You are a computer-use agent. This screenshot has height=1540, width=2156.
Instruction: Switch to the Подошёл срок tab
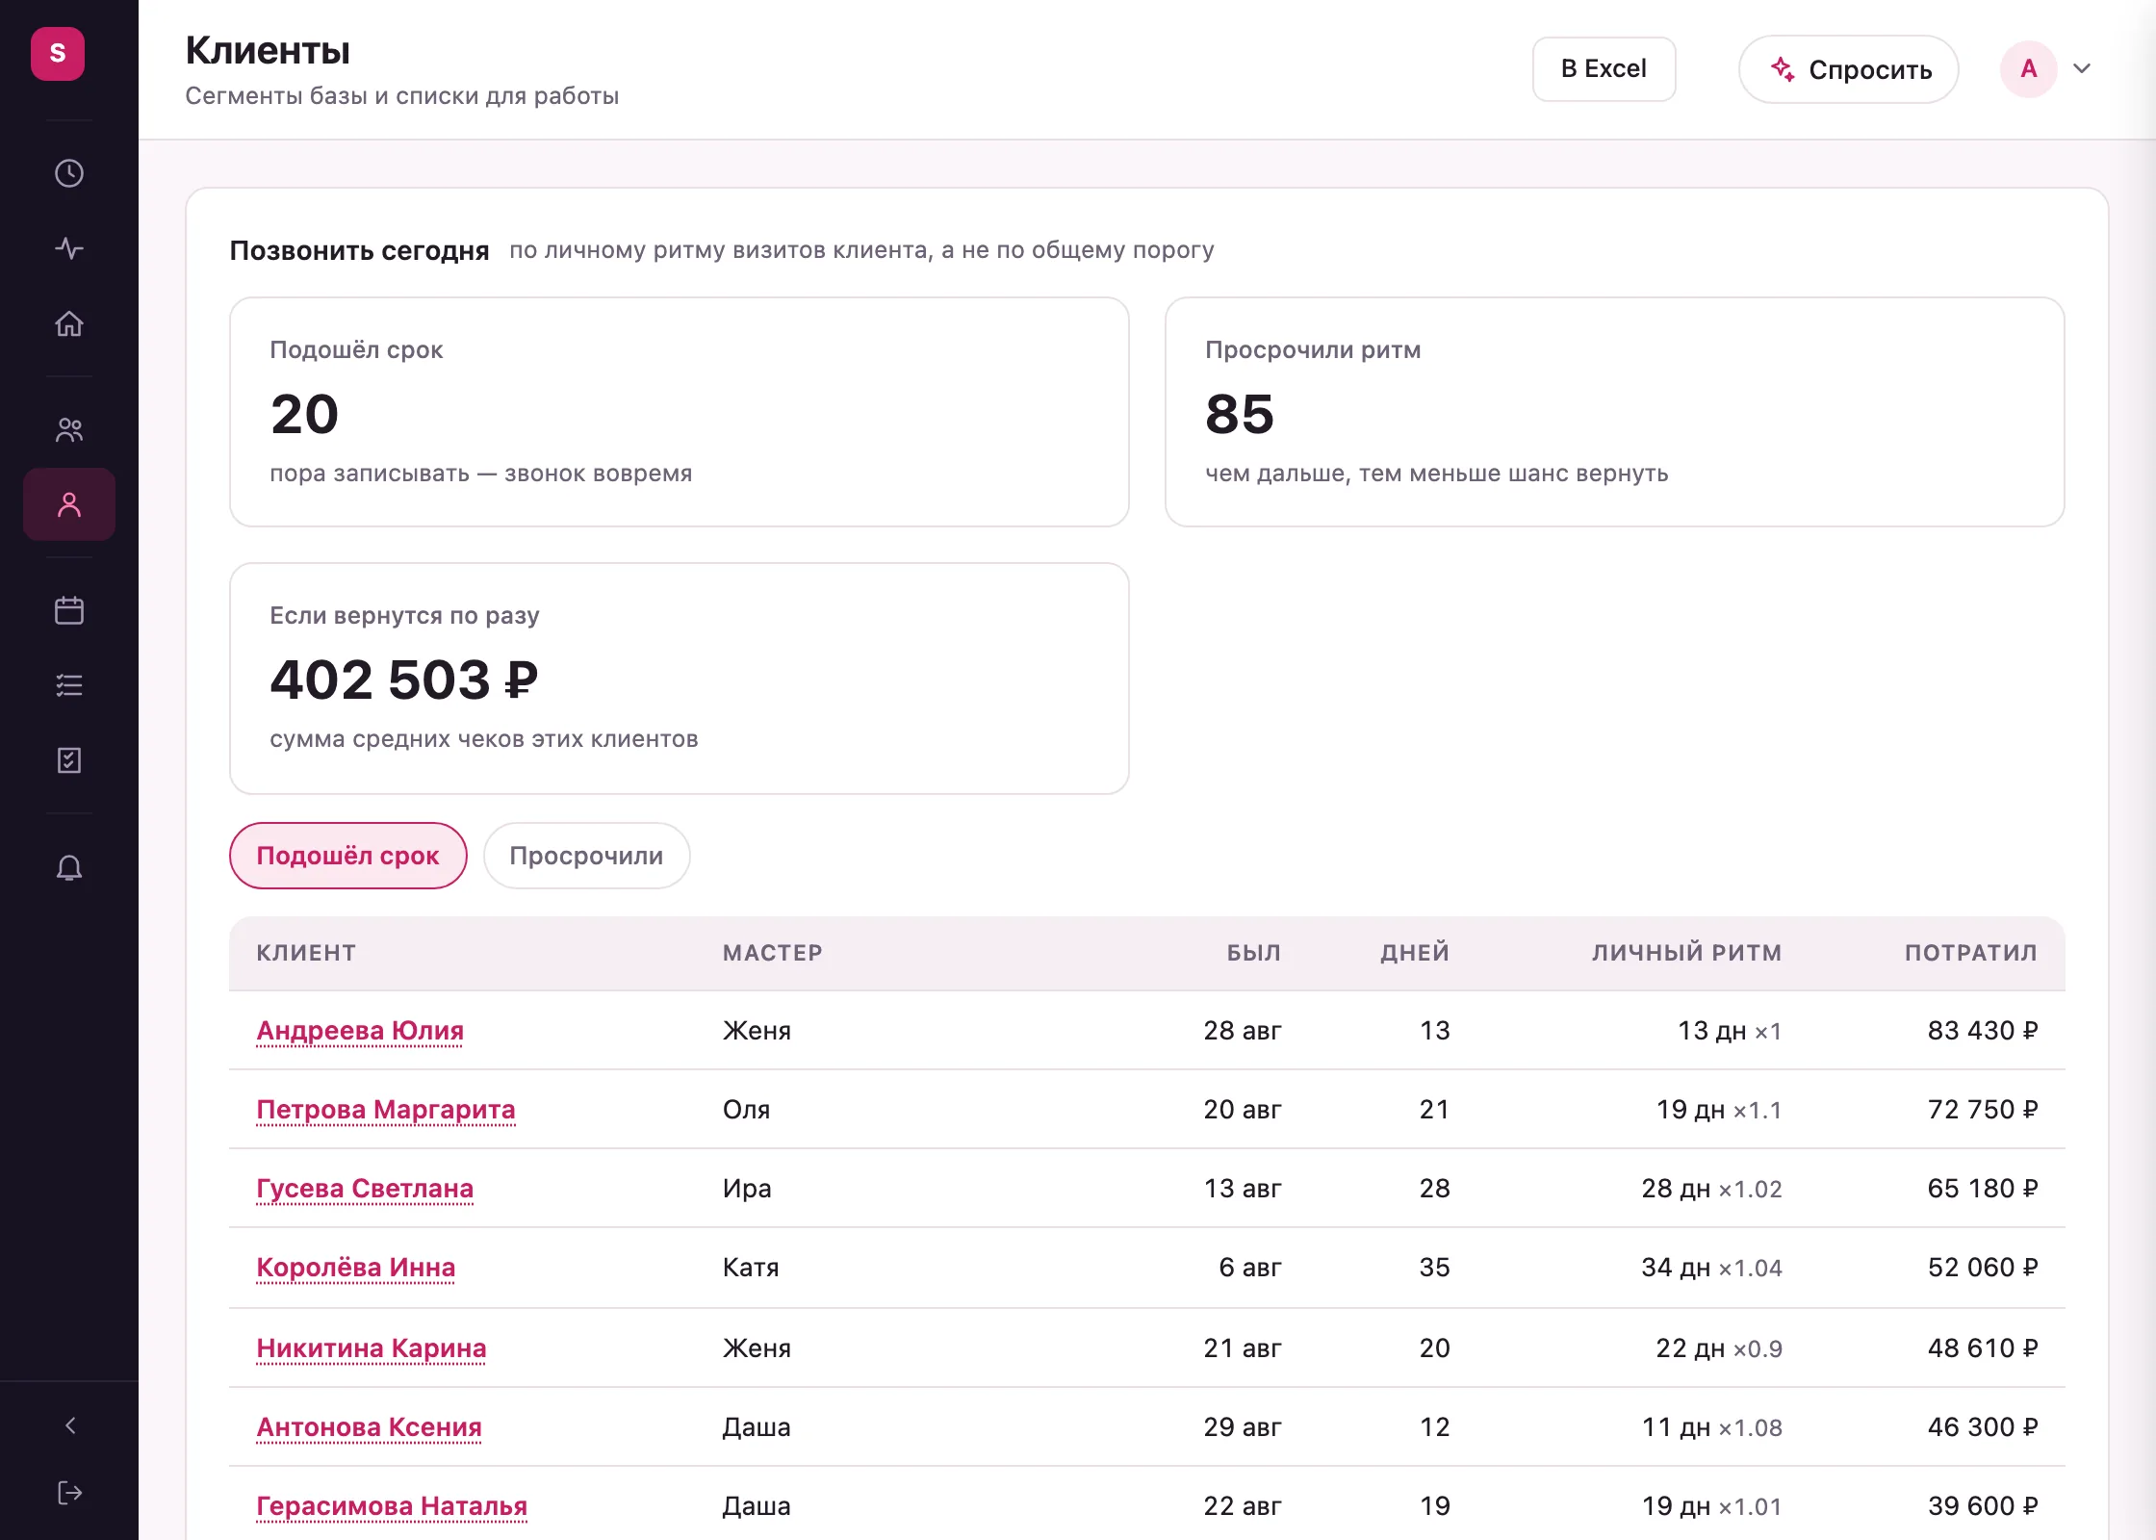point(347,856)
